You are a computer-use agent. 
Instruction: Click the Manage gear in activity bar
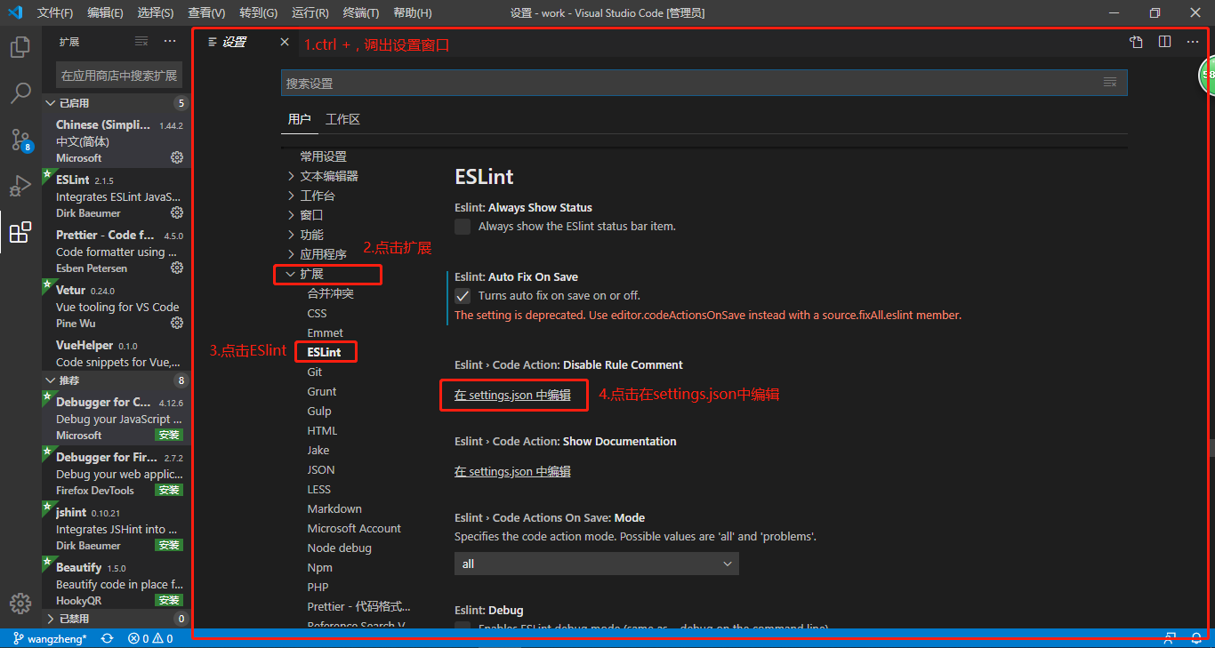[20, 604]
